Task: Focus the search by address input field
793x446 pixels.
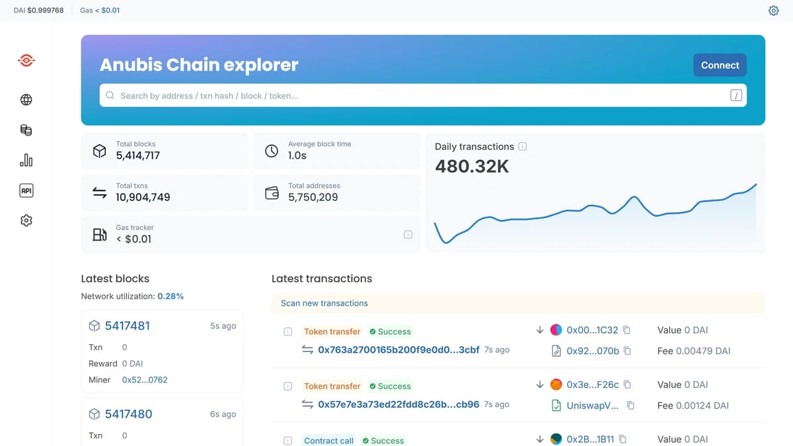Action: (x=423, y=95)
